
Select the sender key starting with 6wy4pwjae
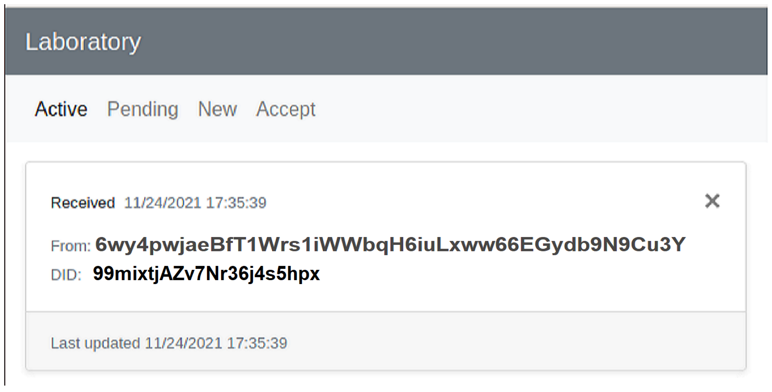(x=389, y=245)
